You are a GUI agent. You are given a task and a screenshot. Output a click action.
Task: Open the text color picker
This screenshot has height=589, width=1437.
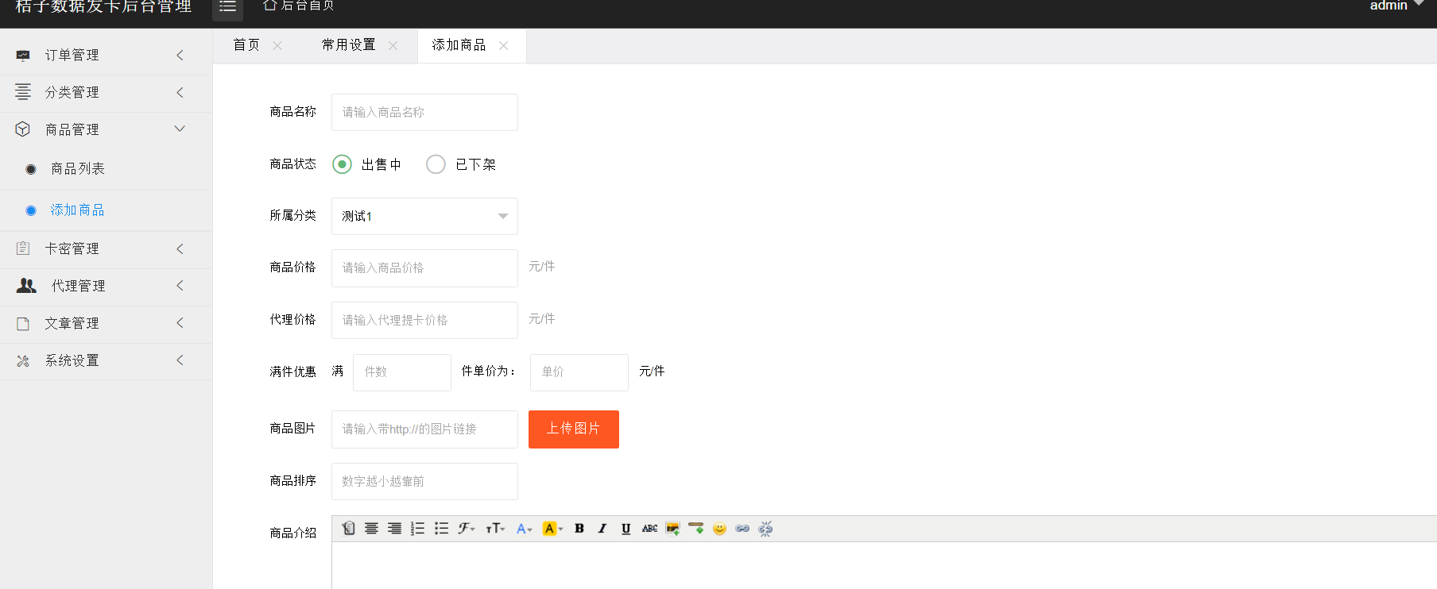pyautogui.click(x=524, y=529)
